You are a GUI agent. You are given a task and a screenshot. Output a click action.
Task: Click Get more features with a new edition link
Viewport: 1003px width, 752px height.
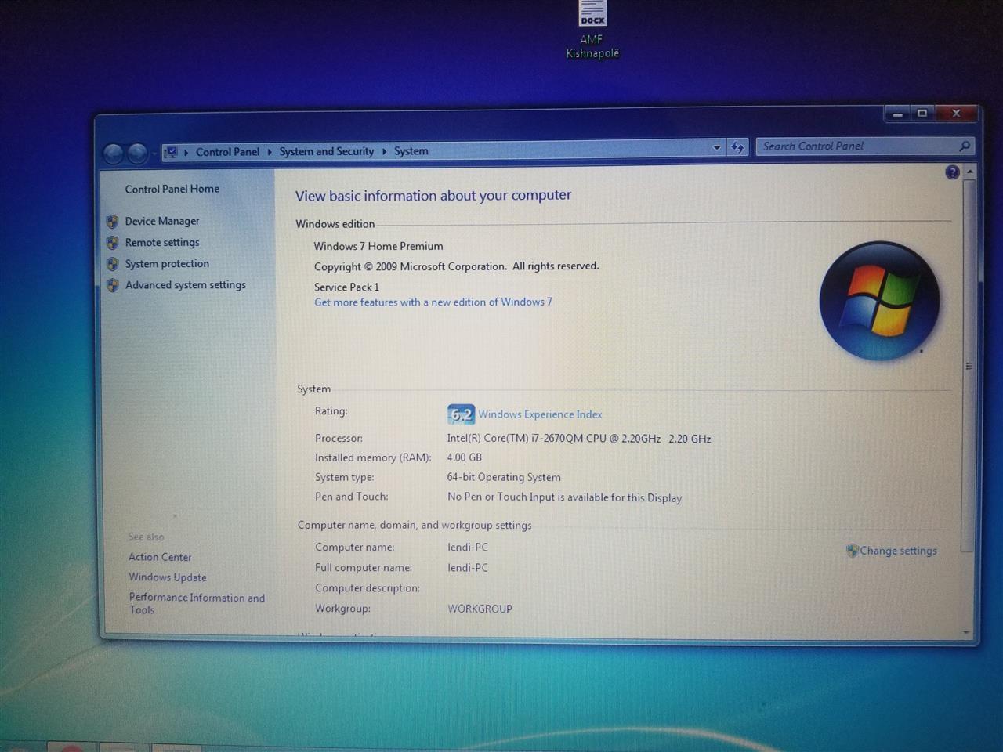(x=433, y=302)
